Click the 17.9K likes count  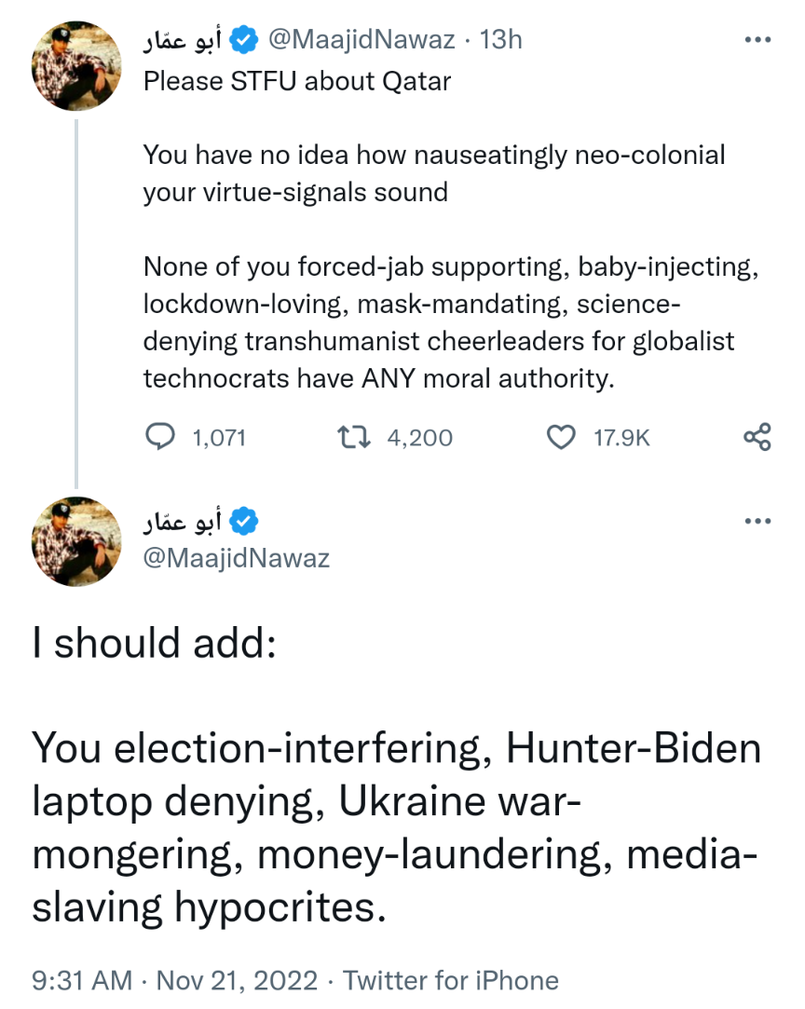coord(621,437)
